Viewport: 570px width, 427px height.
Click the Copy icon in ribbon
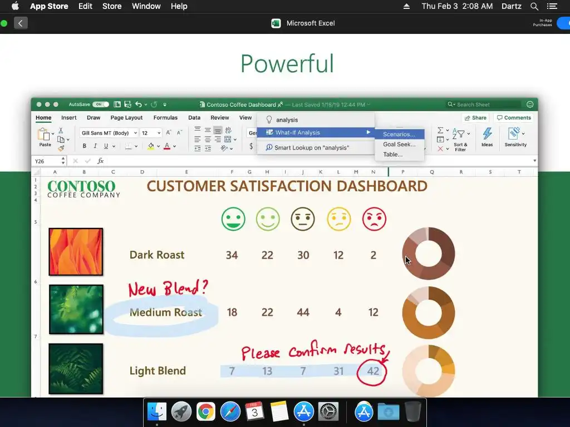coord(61,140)
